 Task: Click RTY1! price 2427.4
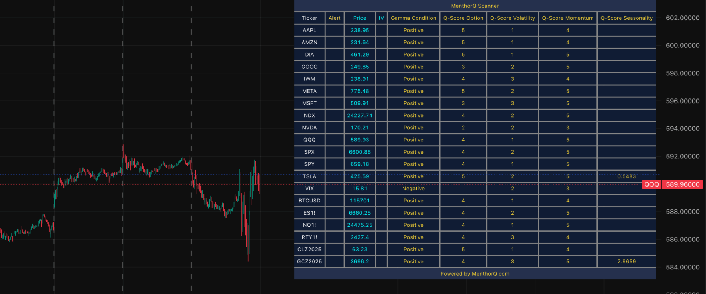tap(360, 237)
